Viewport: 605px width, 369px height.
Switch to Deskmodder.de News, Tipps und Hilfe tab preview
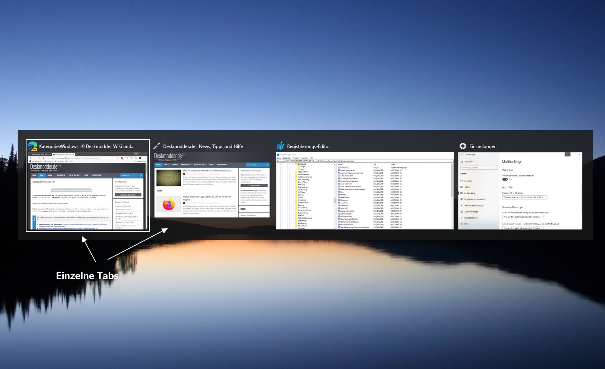tap(212, 185)
